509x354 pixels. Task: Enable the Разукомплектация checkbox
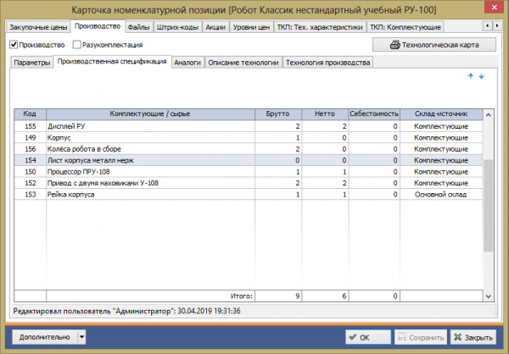78,44
